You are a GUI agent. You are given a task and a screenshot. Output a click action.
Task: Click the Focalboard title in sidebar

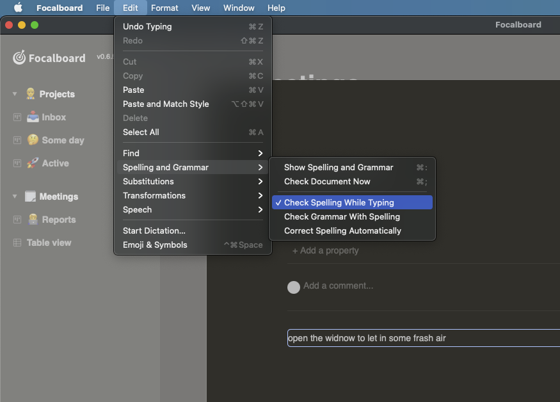pos(57,58)
